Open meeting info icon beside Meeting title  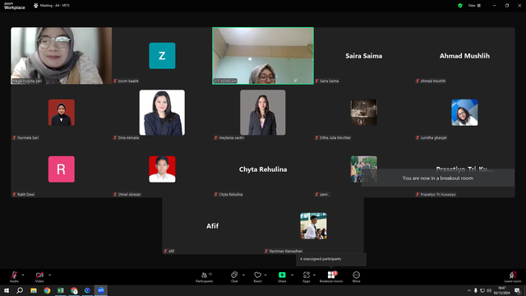(x=36, y=6)
